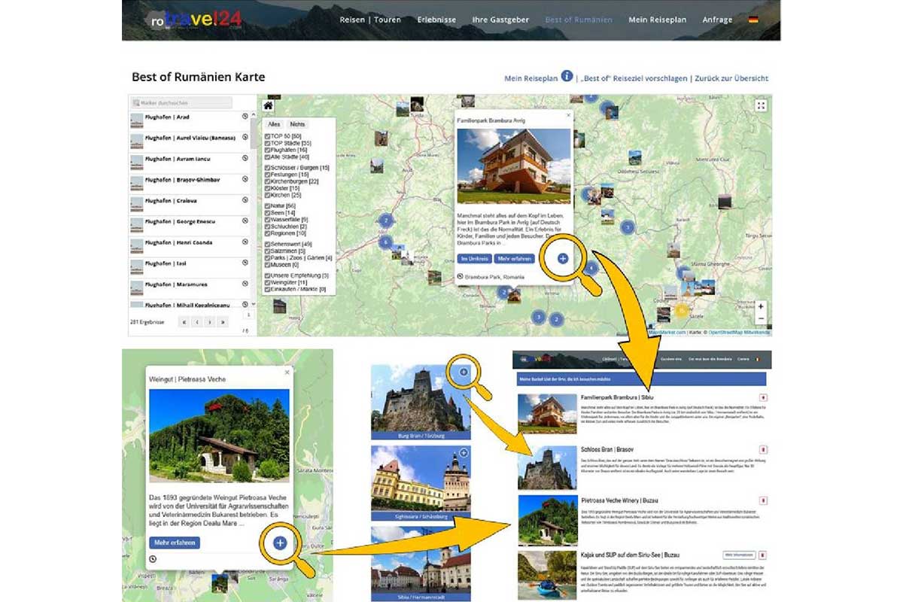
Task: Add Familienpark Brambura to travel plan with plus icon
Action: click(x=562, y=258)
